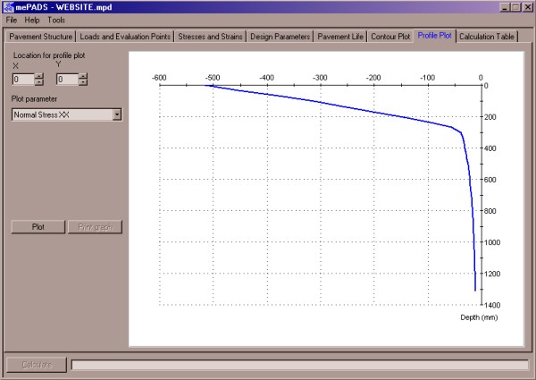Select the Profile Plot tab
The height and width of the screenshot is (380, 536).
(x=434, y=36)
